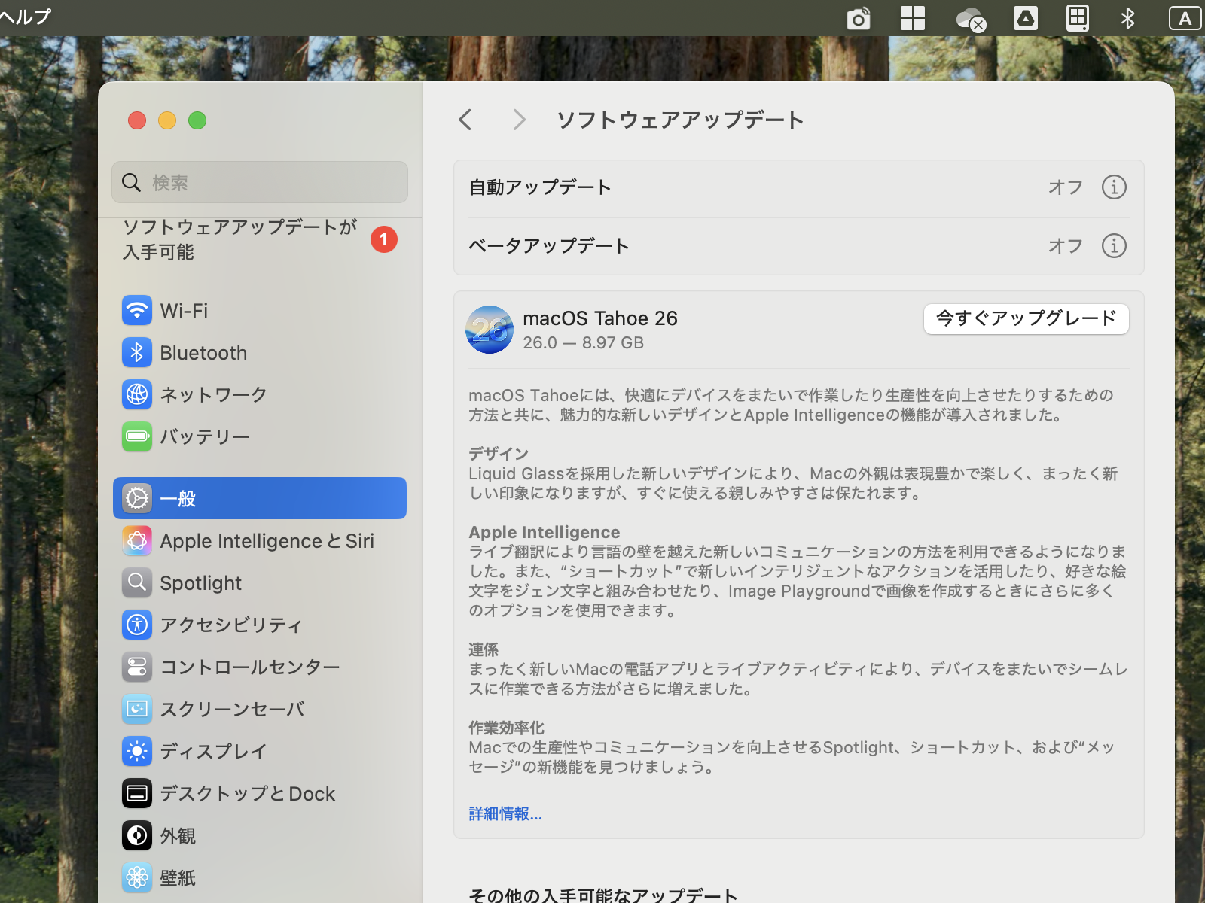The image size is (1205, 903).
Task: Toggle 自動アップデート setting
Action: (x=1065, y=187)
